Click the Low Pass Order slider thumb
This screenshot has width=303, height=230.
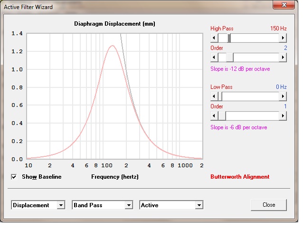tap(222, 116)
